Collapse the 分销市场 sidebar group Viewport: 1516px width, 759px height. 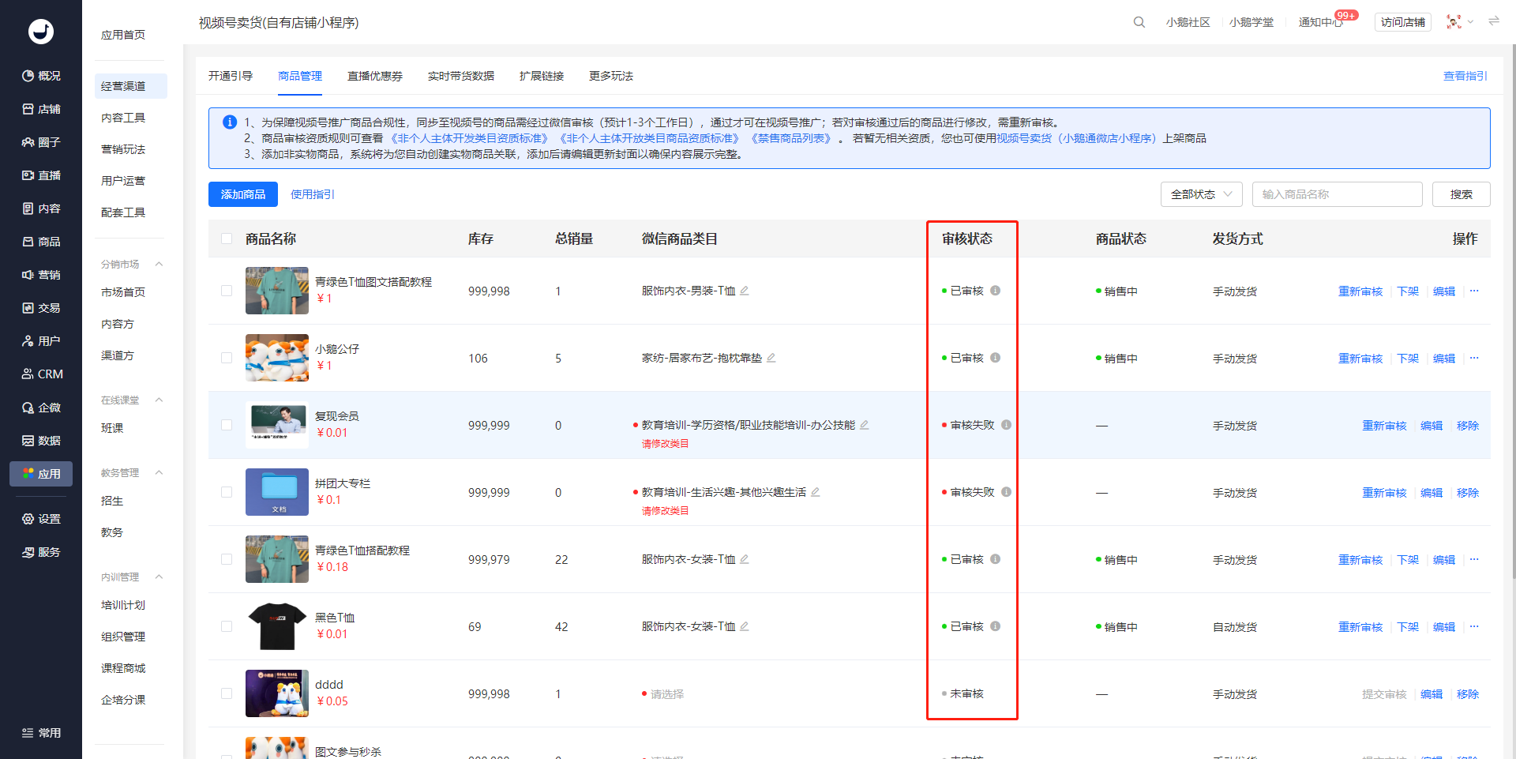[x=159, y=264]
